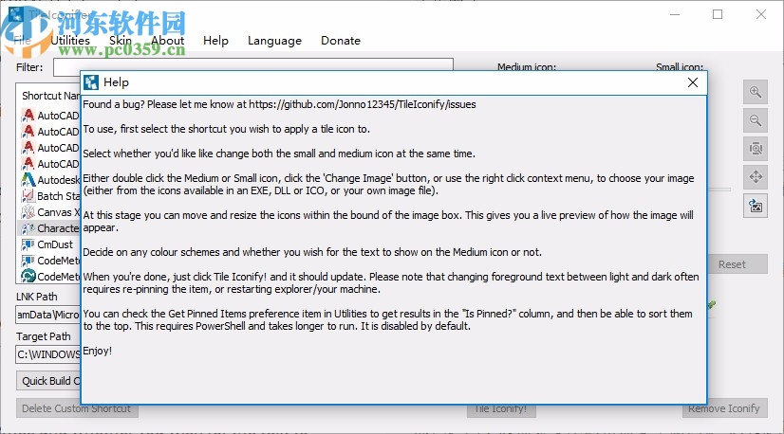
Task: Click the CmDust list item icon
Action: (28, 244)
